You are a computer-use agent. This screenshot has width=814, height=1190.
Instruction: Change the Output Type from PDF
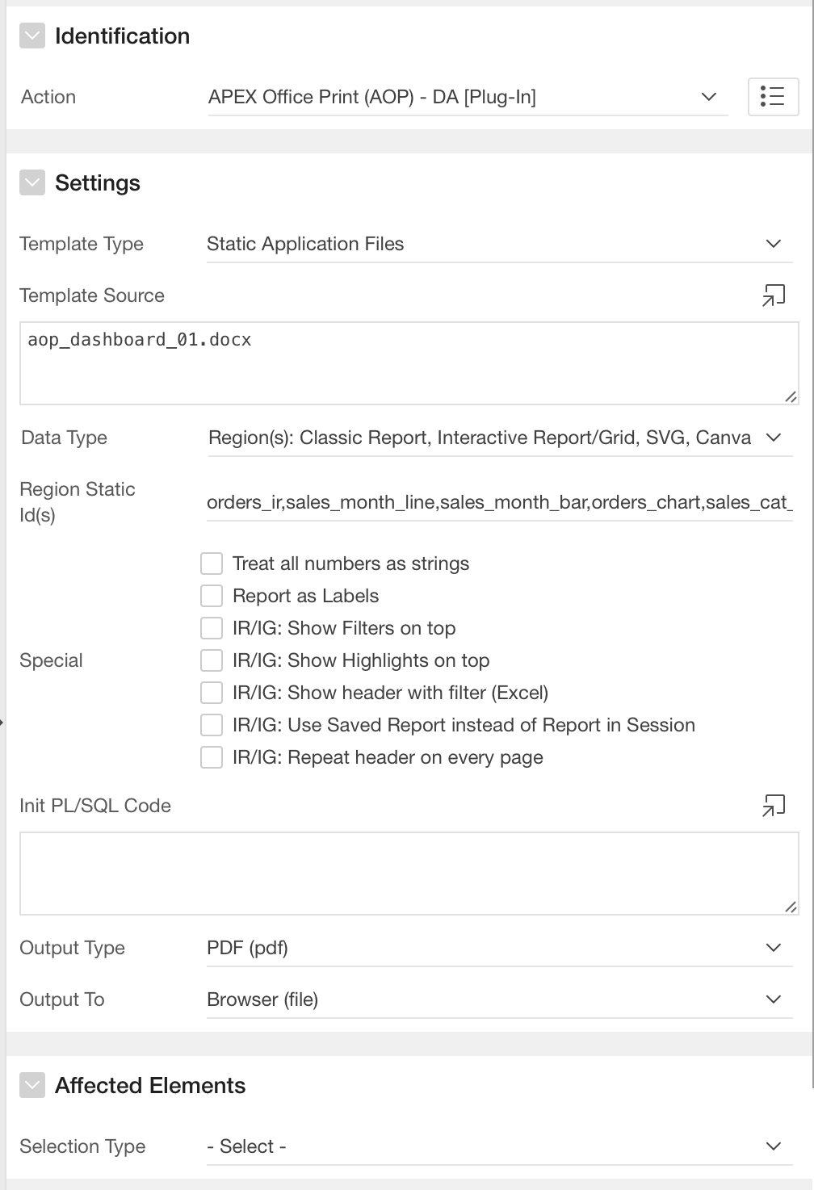(x=498, y=948)
